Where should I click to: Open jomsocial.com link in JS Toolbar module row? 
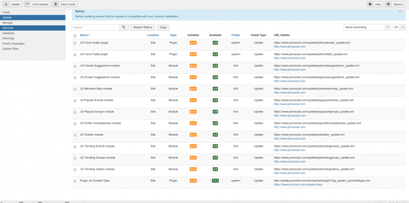289,139
